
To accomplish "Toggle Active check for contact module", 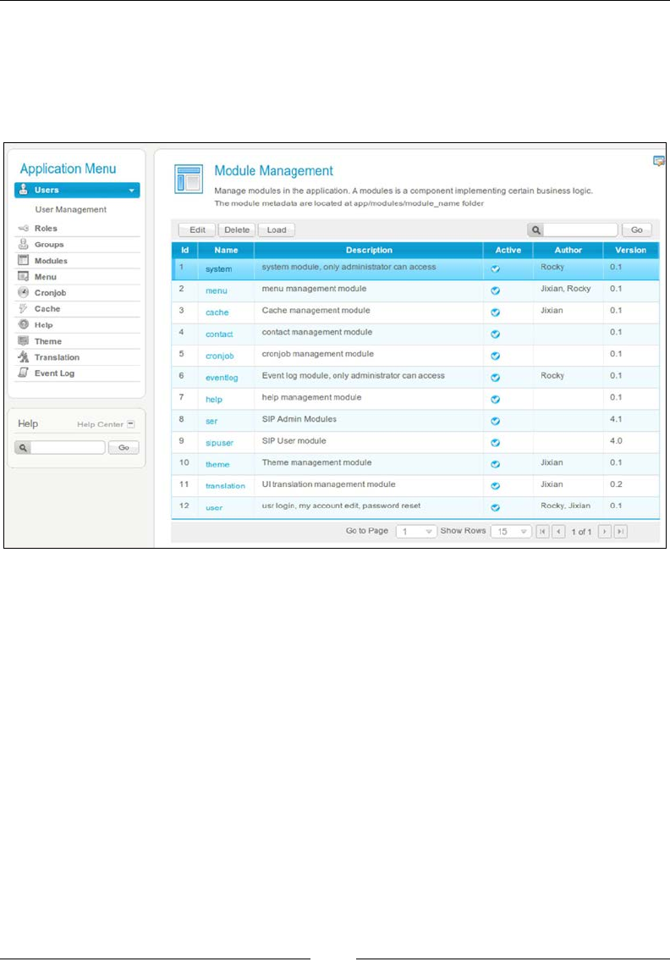I will pyautogui.click(x=496, y=334).
